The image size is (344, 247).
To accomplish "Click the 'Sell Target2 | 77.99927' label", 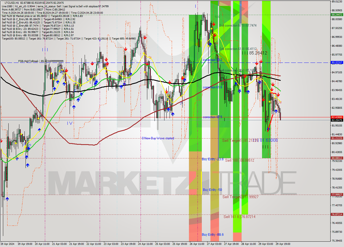I will (x=241, y=197).
